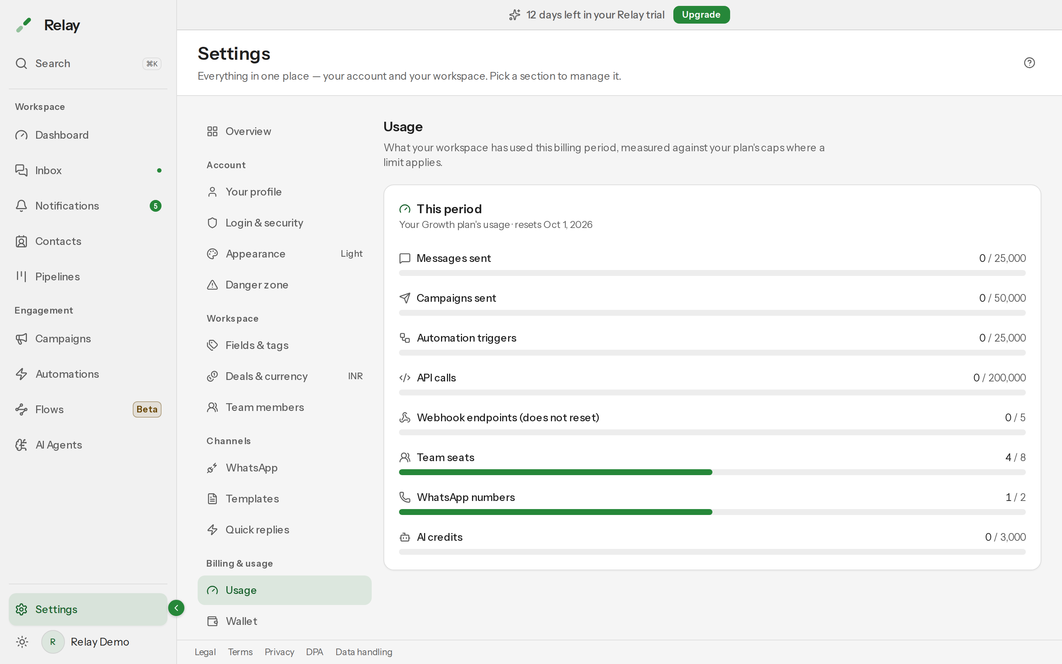1062x664 pixels.
Task: Click the Appearance palette icon
Action: [x=212, y=254]
